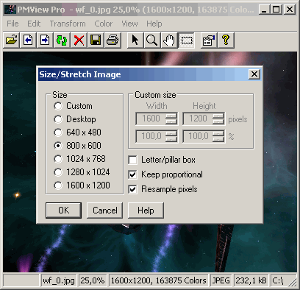Viewport: 300px width, 290px height.
Task: Select the arrow pointer tool
Action: click(x=135, y=40)
